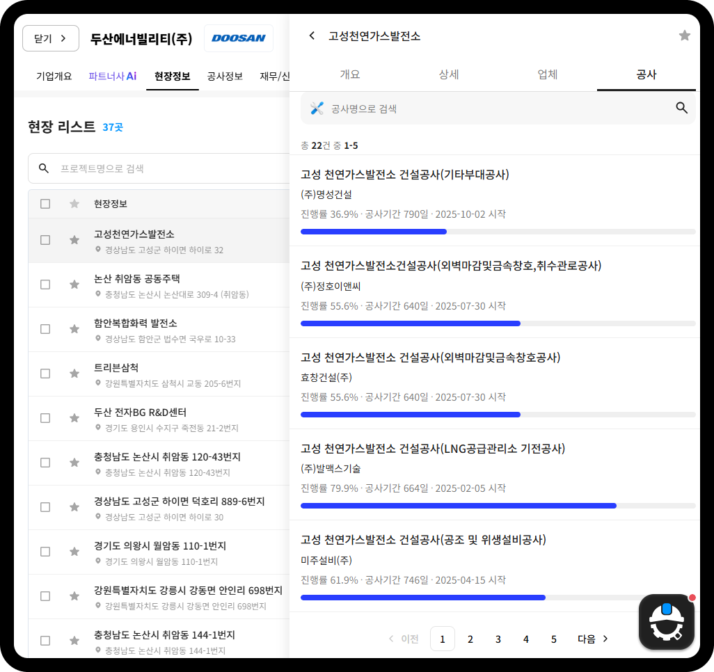Image resolution: width=714 pixels, height=672 pixels.
Task: Check the 트리븐삼척 checkbox
Action: [45, 374]
